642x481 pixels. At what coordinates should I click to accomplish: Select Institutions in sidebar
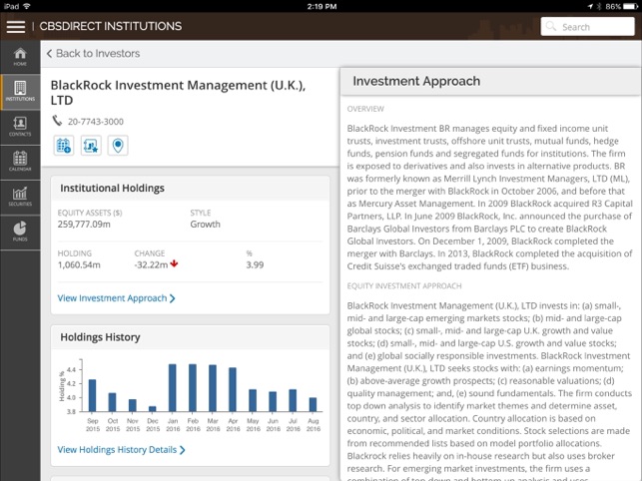pyautogui.click(x=20, y=92)
